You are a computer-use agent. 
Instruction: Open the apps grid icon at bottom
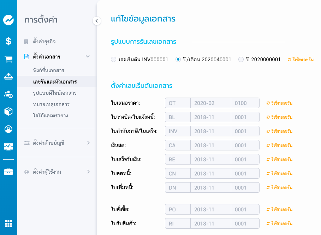tap(8, 224)
